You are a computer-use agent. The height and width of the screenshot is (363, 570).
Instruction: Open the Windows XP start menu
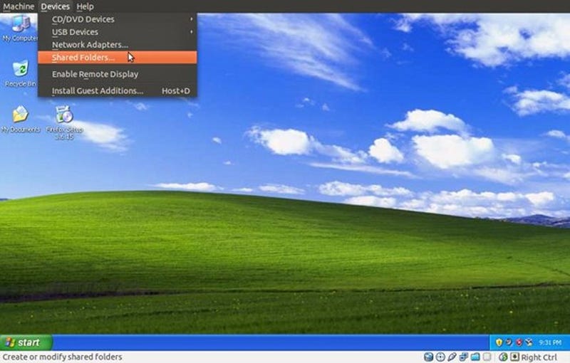[x=26, y=342]
